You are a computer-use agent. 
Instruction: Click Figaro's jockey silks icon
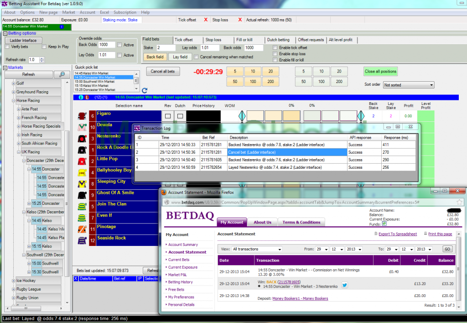coord(82,116)
